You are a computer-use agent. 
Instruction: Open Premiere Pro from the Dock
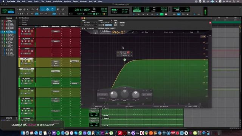102,133
